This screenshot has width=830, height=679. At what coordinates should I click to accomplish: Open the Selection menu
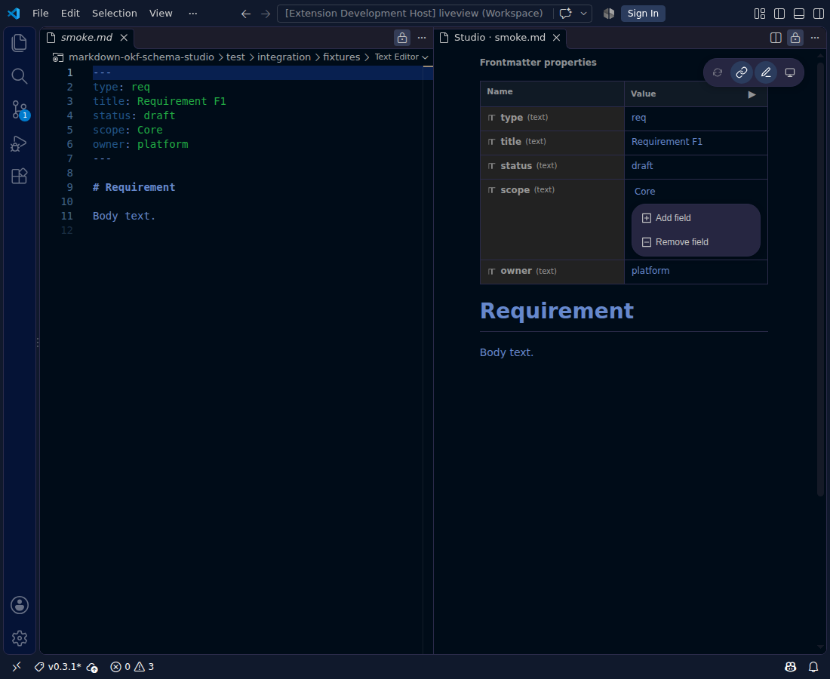115,14
